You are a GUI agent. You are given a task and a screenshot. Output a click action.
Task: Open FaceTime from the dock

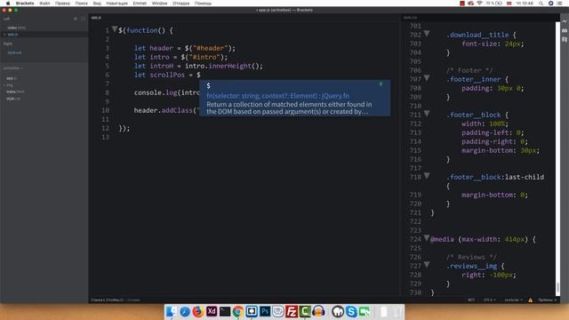364,312
